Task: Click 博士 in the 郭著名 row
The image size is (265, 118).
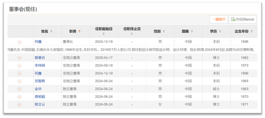Action: [x=216, y=58]
